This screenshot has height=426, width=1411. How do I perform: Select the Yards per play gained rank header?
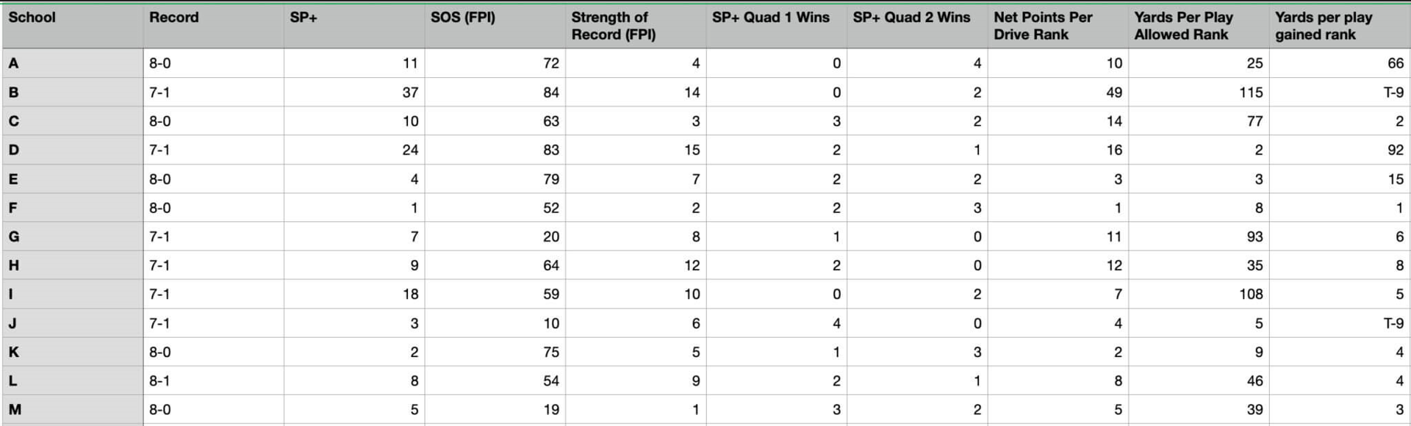point(1340,26)
